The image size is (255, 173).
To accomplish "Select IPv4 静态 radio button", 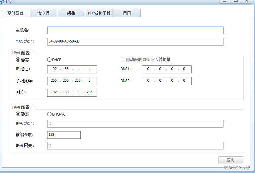I will click(x=18, y=60).
